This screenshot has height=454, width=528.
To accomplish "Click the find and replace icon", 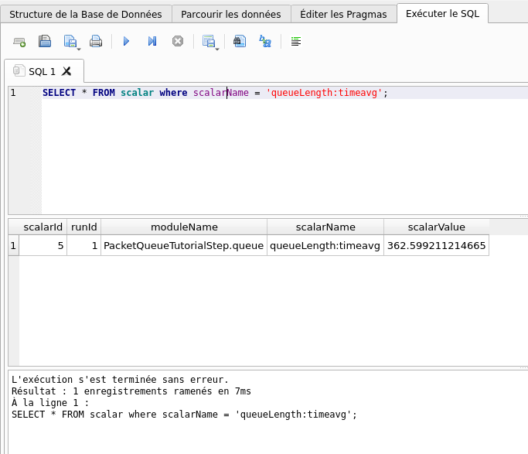I will point(265,42).
